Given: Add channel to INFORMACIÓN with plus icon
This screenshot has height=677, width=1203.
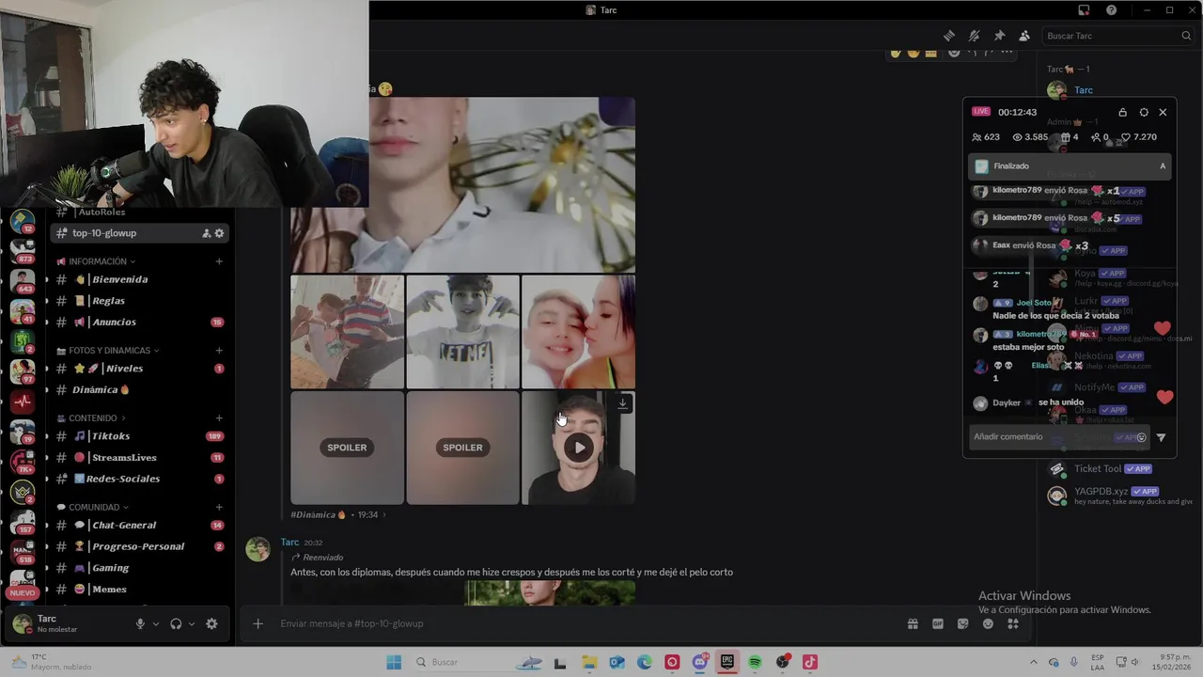Looking at the screenshot, I should pyautogui.click(x=219, y=261).
